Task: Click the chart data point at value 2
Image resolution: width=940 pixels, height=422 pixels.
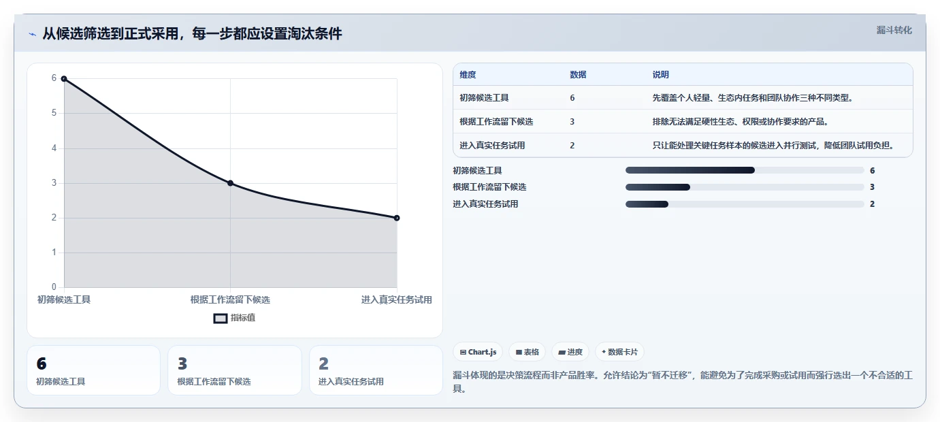Action: [397, 218]
